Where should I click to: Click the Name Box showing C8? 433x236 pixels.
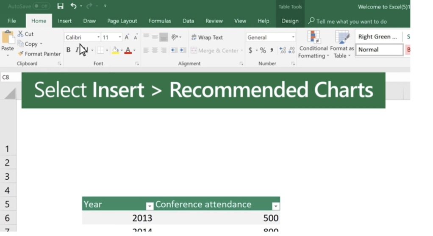coord(11,77)
